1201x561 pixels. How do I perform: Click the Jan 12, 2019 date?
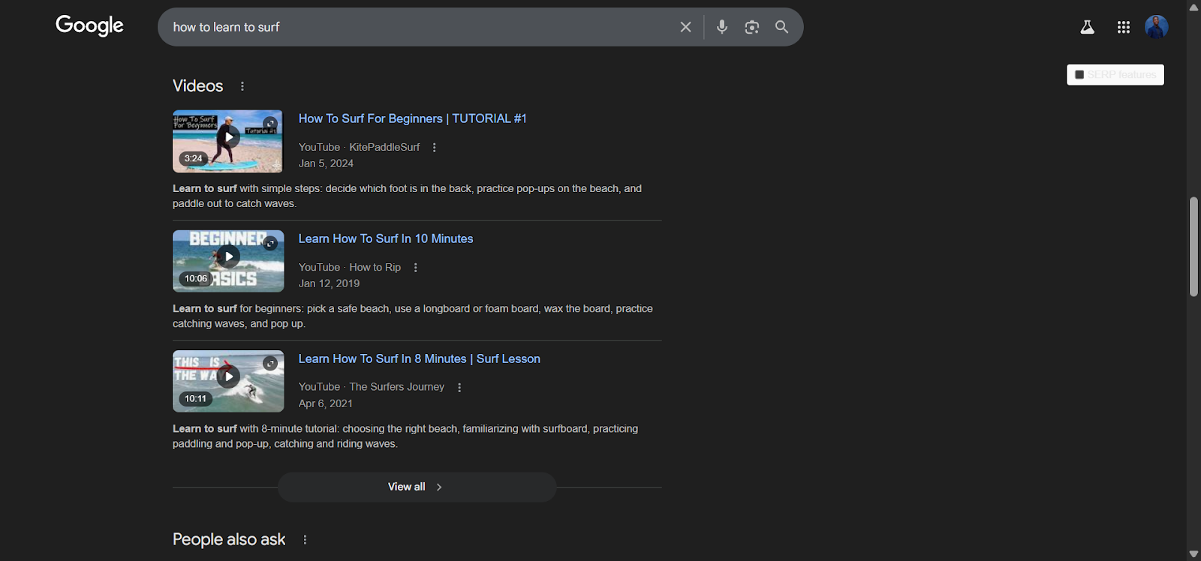329,283
